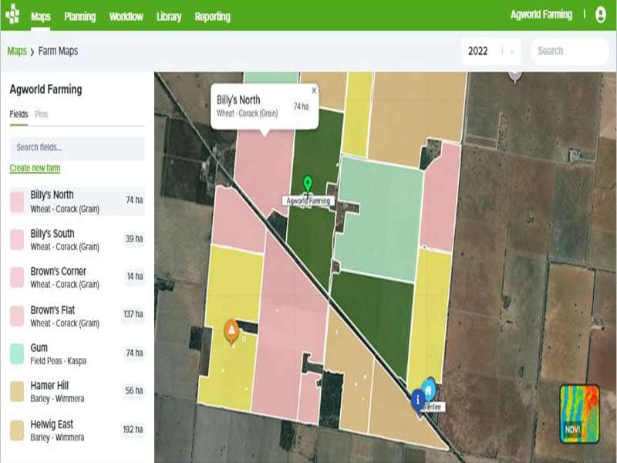Toggle the NDVI imagery layer thumbnail

pyautogui.click(x=579, y=413)
